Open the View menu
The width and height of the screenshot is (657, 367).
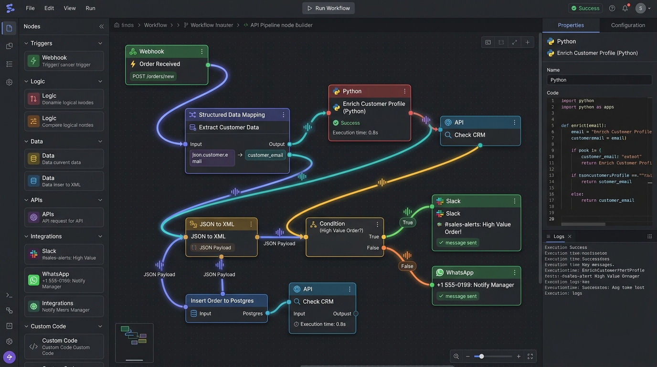pyautogui.click(x=70, y=8)
